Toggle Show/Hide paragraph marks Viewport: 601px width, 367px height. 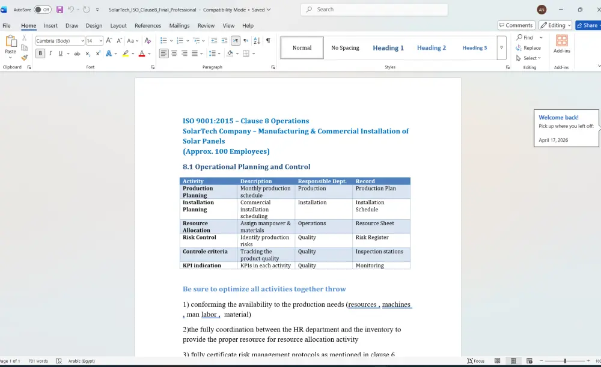pos(268,41)
